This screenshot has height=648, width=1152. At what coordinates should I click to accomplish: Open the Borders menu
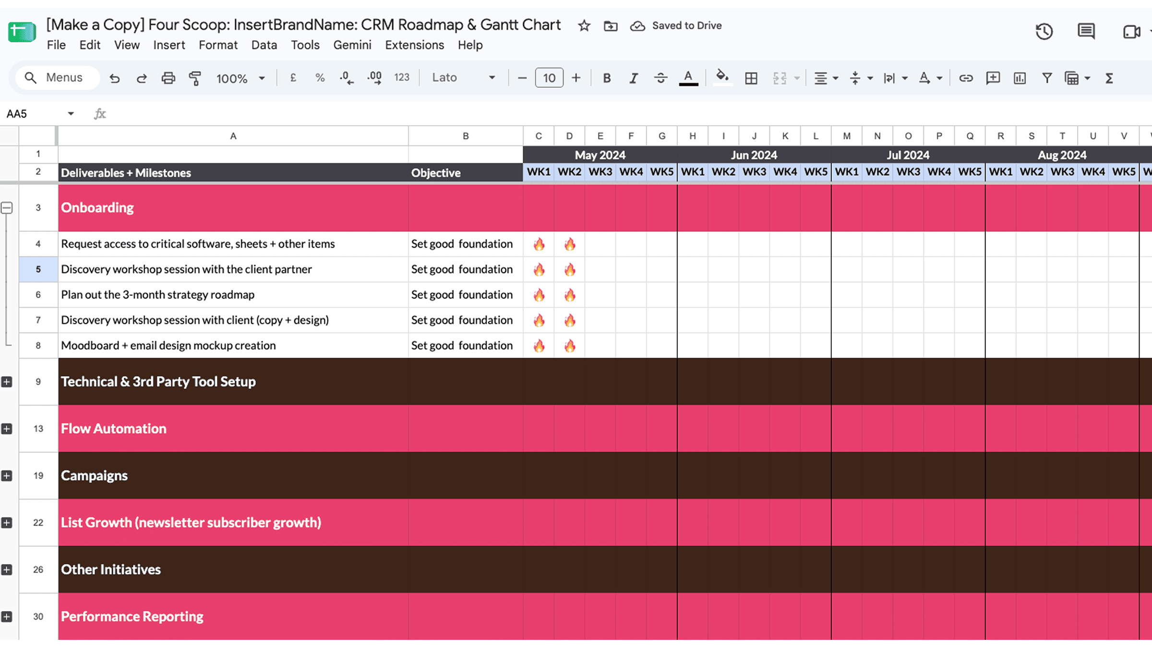[751, 78]
